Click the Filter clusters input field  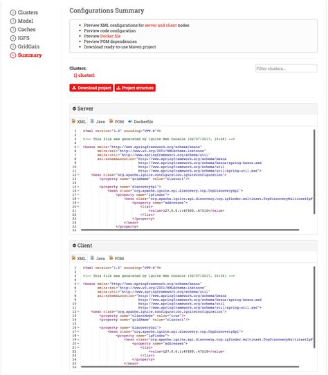[x=286, y=68]
